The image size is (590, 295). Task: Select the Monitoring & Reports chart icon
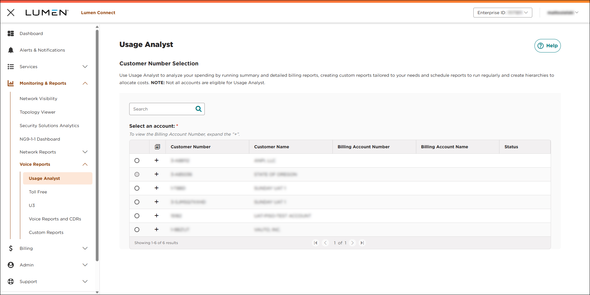pyautogui.click(x=11, y=83)
